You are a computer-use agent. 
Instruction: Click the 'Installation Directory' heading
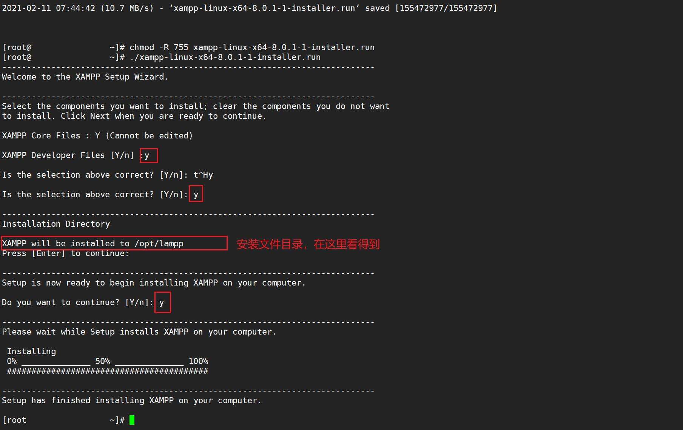(x=56, y=224)
